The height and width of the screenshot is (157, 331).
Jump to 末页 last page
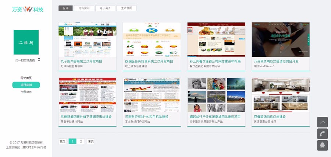tap(90, 141)
